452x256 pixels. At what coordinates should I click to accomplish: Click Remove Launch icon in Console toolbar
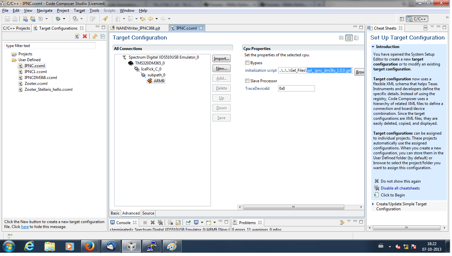153,222
